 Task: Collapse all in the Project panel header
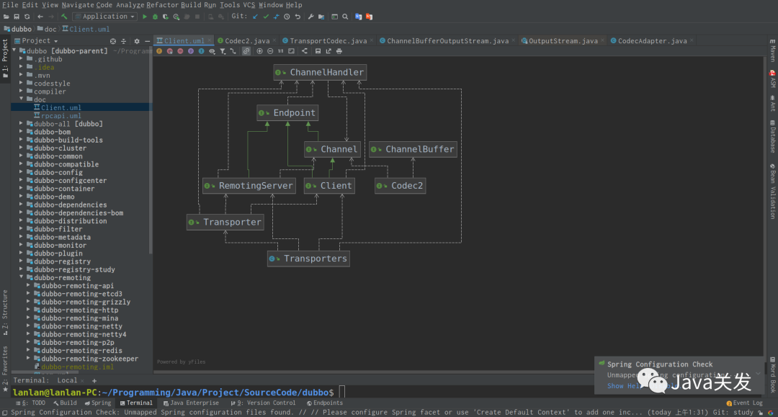pos(124,41)
